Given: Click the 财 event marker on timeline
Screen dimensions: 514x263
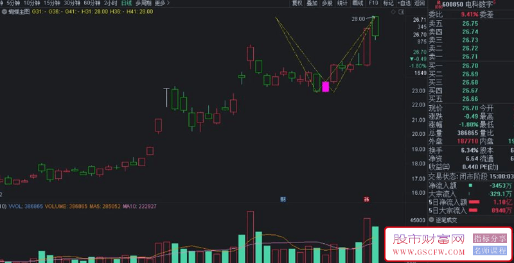Looking at the screenshot, I should click(283, 199).
